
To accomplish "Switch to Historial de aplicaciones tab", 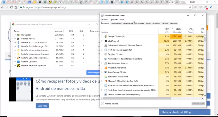I will (134, 24).
